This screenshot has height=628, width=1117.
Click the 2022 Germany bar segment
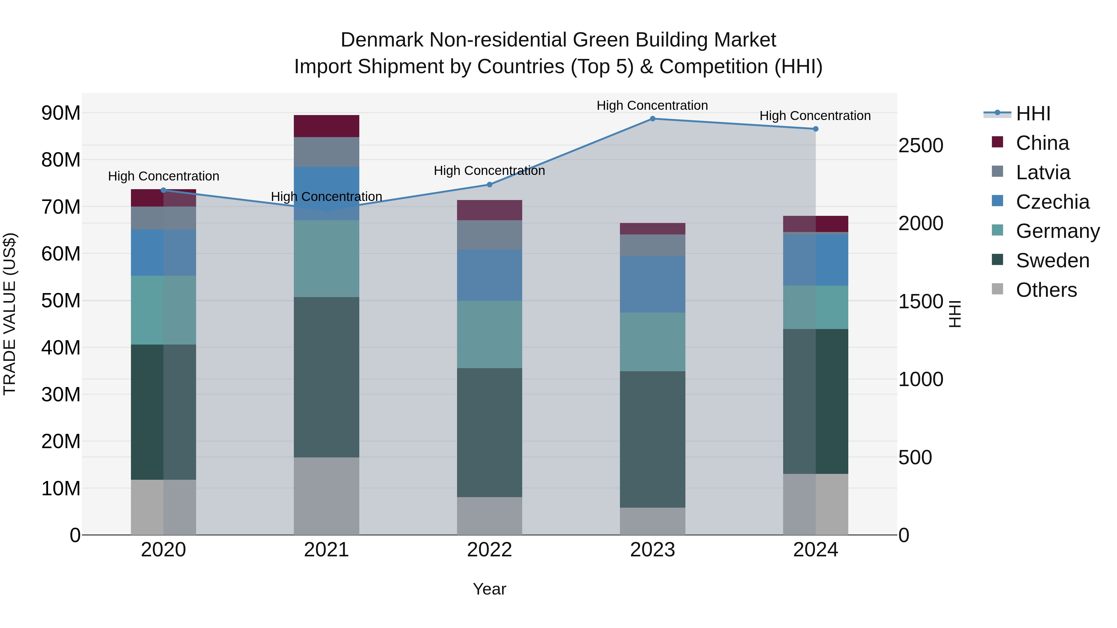(x=490, y=335)
